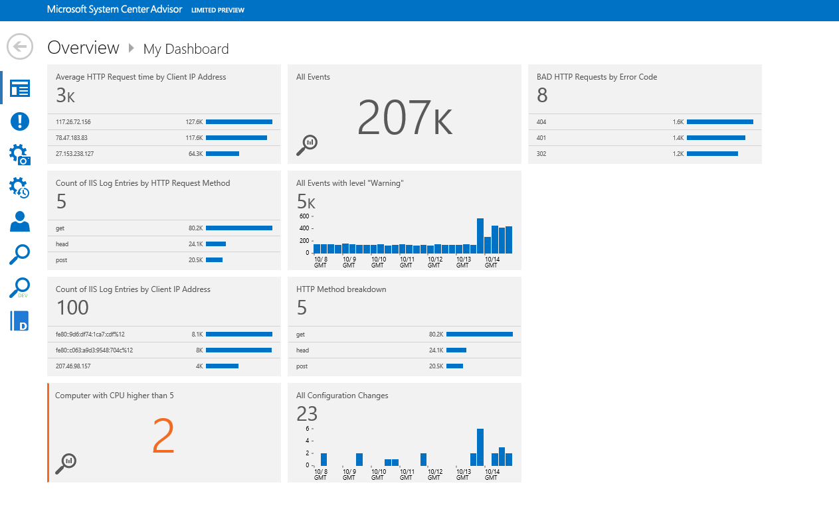Open All Configuration Changes tile title
This screenshot has height=517, width=839.
pyautogui.click(x=342, y=396)
